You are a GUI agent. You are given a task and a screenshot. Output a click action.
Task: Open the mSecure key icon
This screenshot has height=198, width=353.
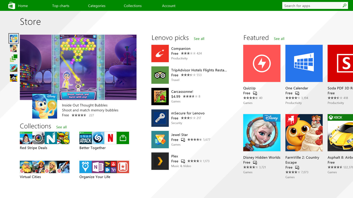[x=160, y=118]
